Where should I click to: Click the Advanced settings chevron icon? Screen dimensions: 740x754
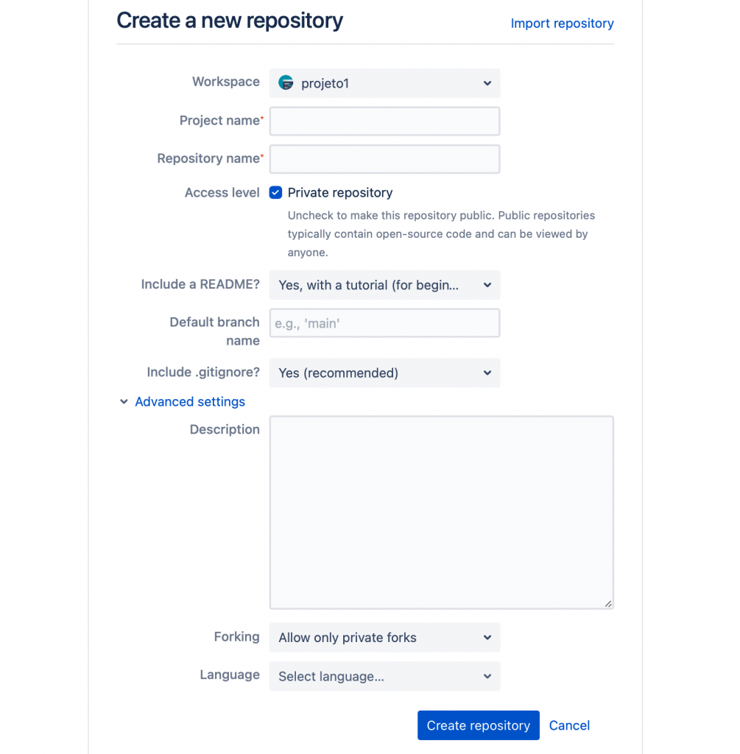pyautogui.click(x=124, y=402)
